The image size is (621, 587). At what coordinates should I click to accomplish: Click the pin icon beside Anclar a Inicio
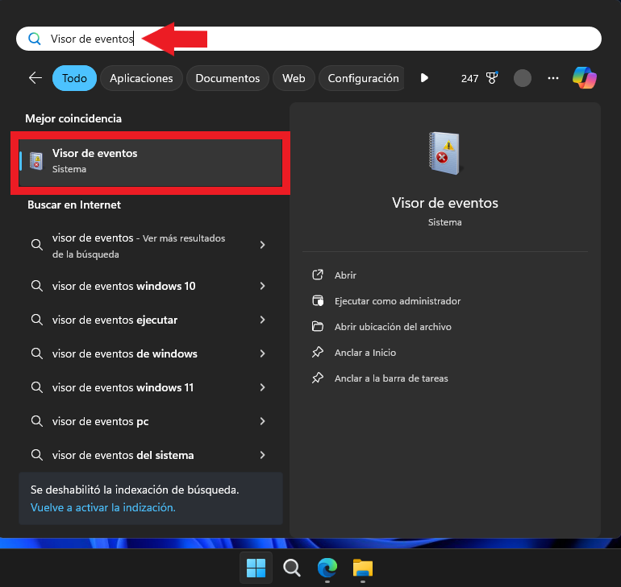pyautogui.click(x=318, y=352)
